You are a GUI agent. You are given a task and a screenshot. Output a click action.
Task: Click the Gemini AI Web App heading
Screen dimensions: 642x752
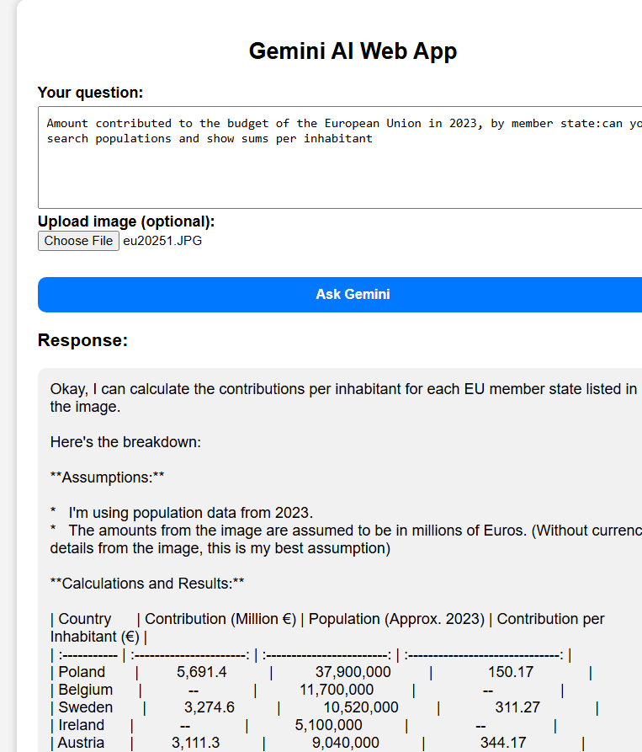coord(353,51)
